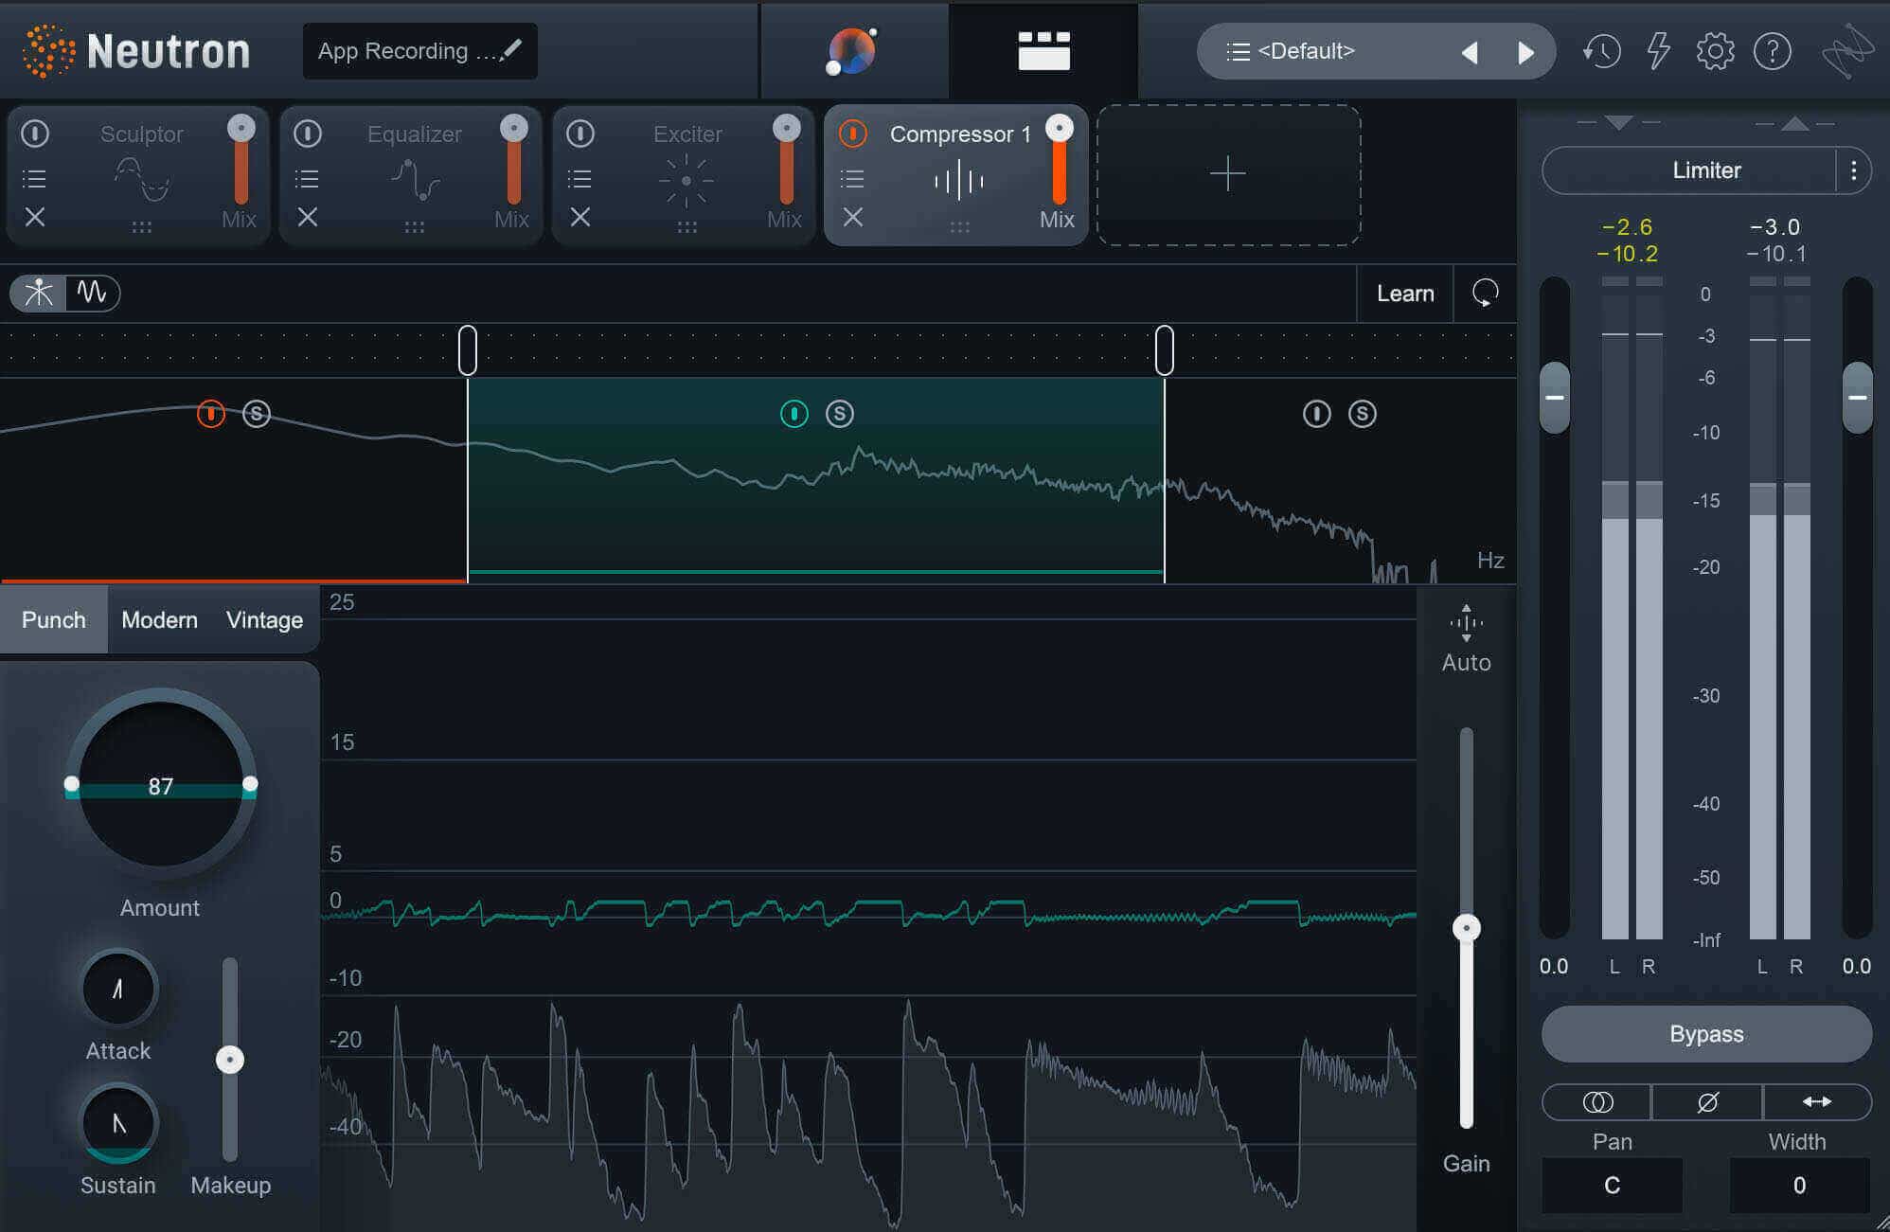The image size is (1890, 1232).
Task: Select the transient detection mode icon
Action: pyautogui.click(x=39, y=293)
